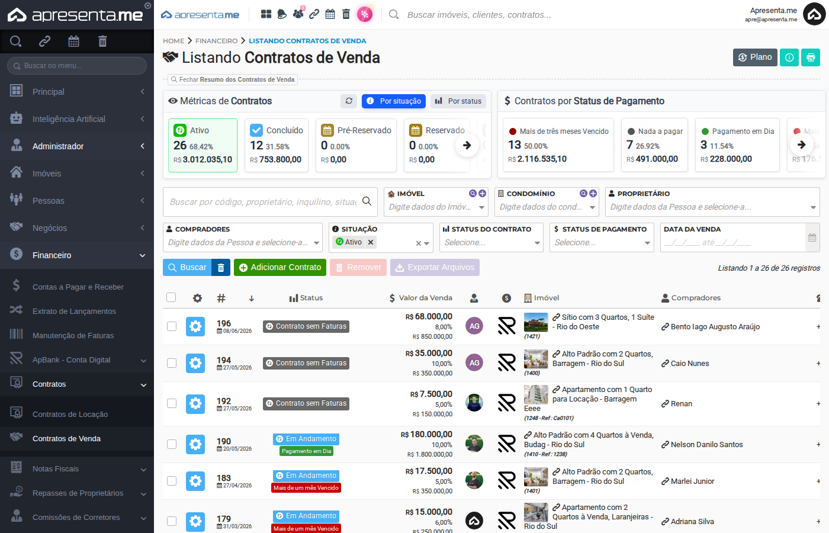Open Contratos de Locação in sidebar
829x533 pixels.
pyautogui.click(x=77, y=415)
